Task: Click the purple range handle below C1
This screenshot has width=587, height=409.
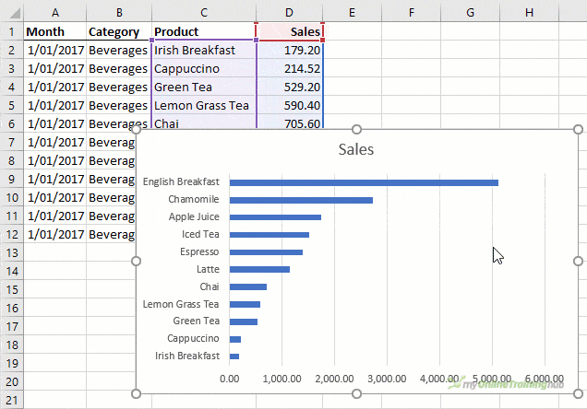Action: tap(256, 40)
